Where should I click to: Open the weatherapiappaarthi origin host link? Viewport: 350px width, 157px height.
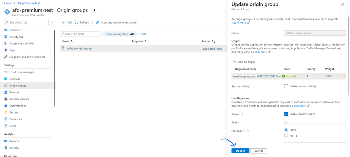257,76
